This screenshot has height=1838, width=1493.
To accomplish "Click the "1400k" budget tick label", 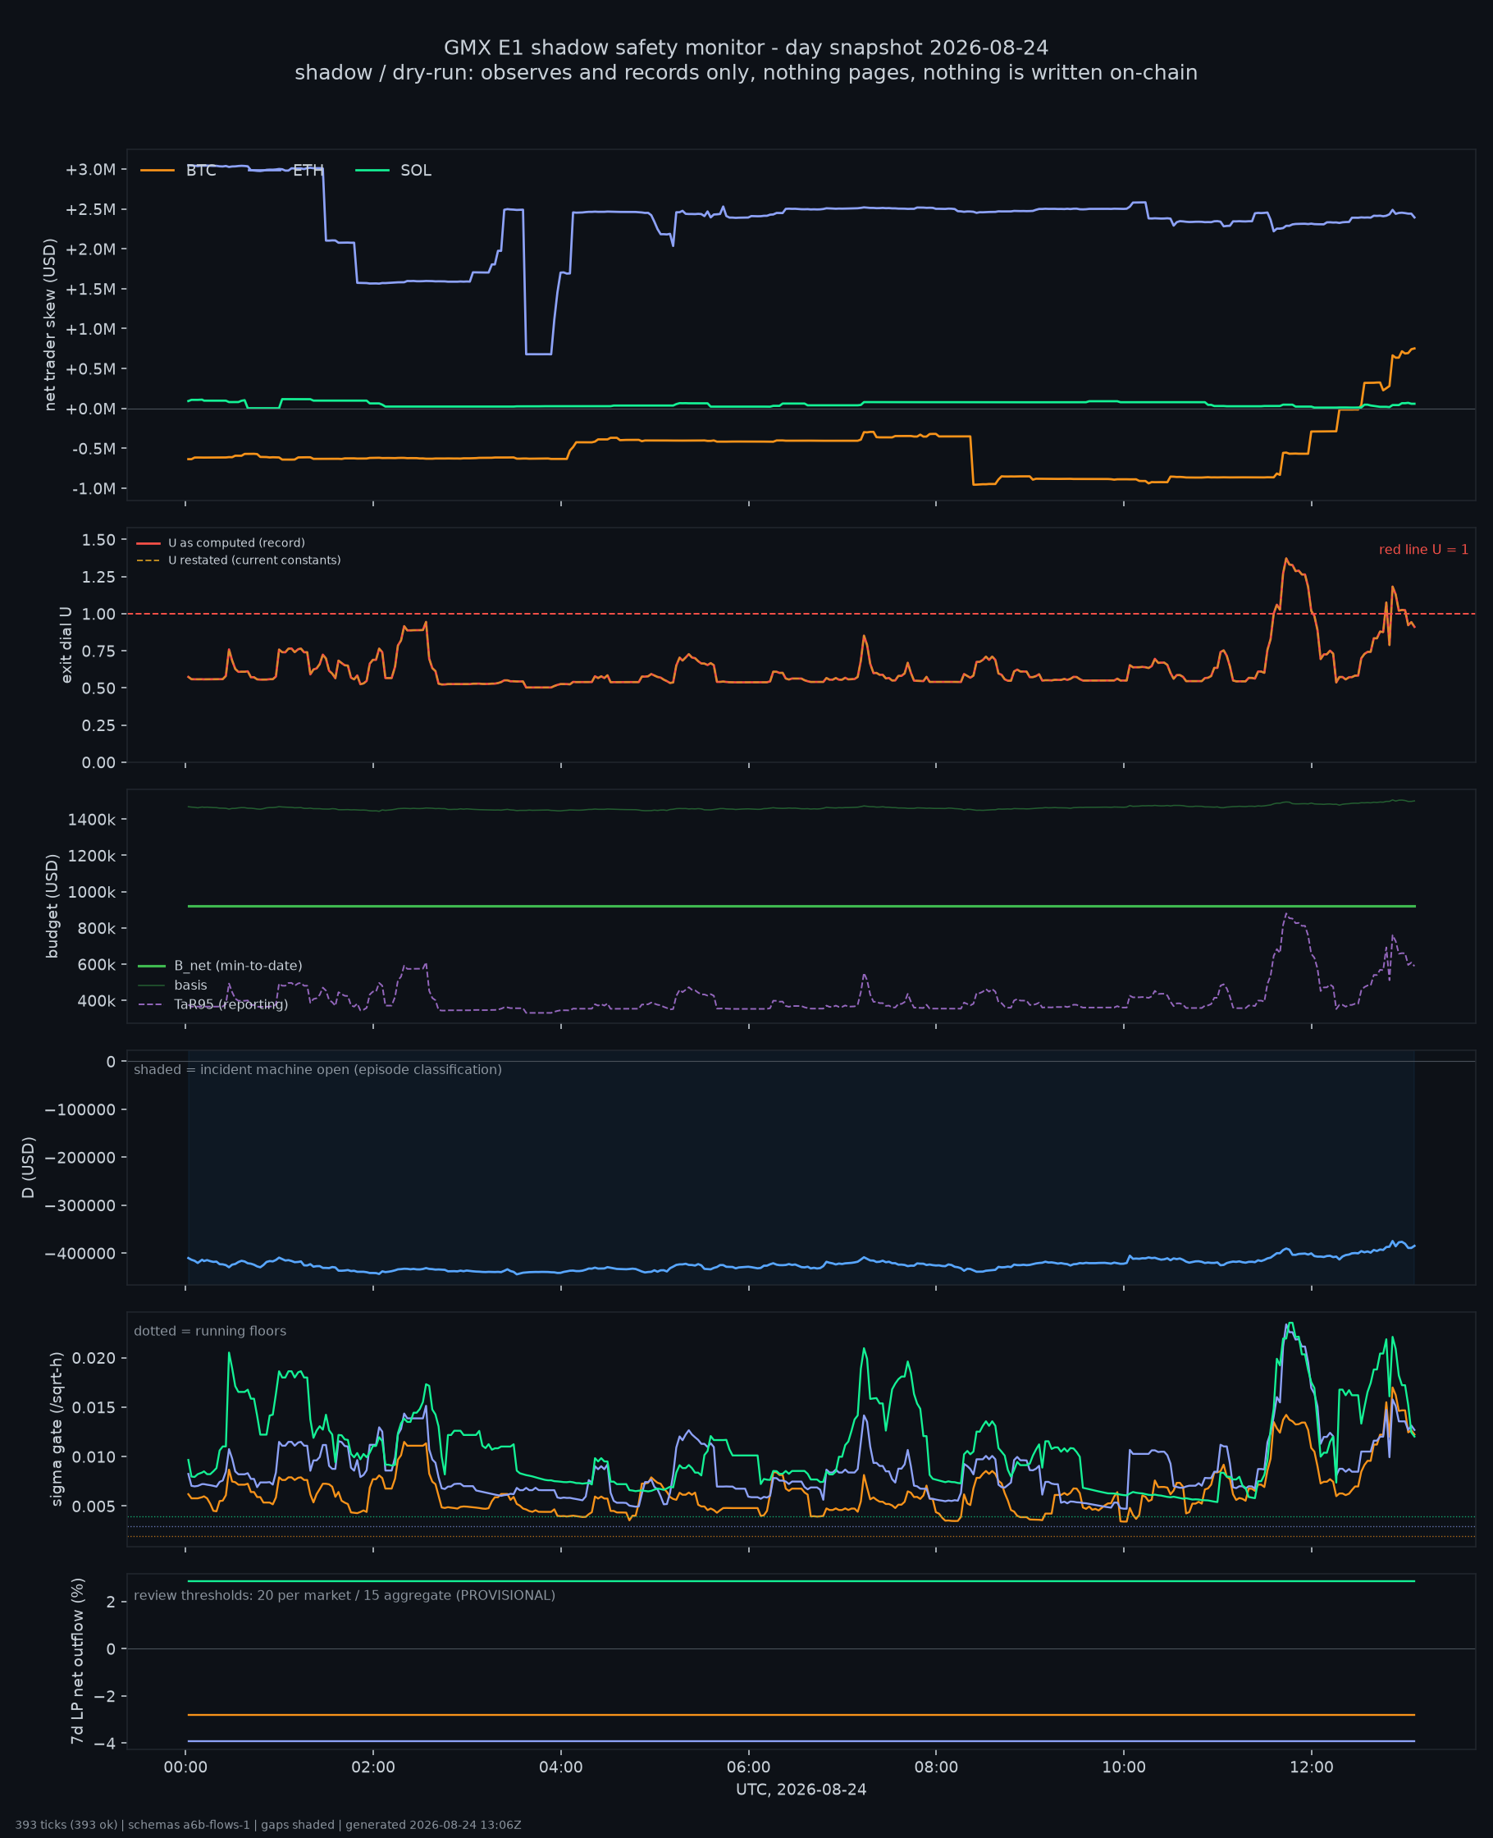I will [x=92, y=820].
